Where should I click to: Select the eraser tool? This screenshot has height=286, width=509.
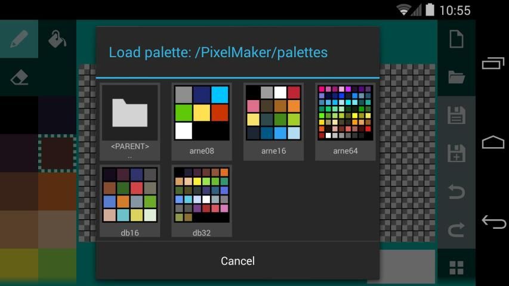[19, 77]
